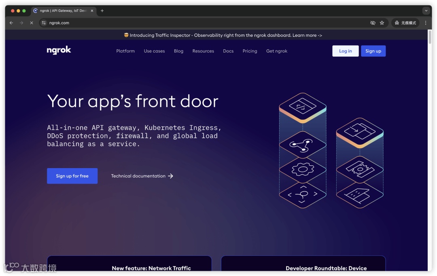The image size is (437, 276).
Task: Click Get ngrok in navigation
Action: pyautogui.click(x=277, y=51)
